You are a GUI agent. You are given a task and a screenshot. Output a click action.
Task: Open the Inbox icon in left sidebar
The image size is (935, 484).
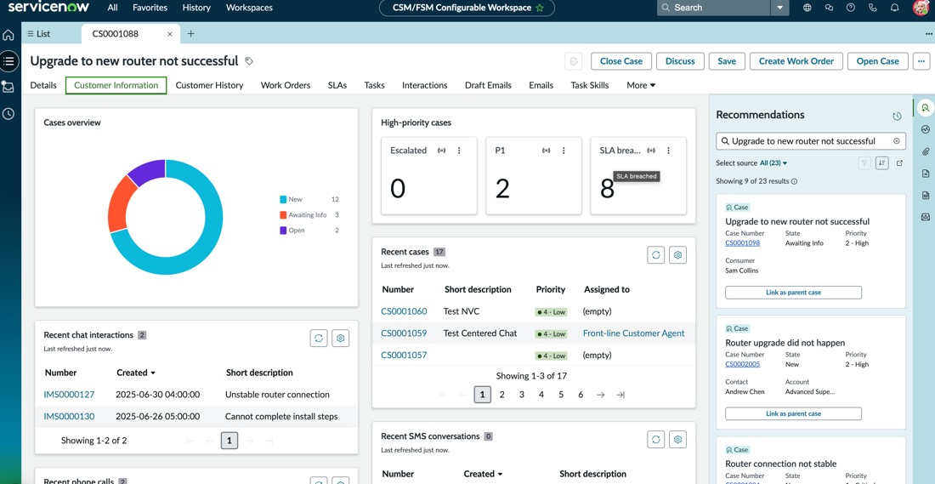point(8,87)
